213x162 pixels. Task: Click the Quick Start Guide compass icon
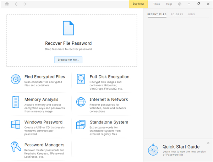tap(153, 149)
